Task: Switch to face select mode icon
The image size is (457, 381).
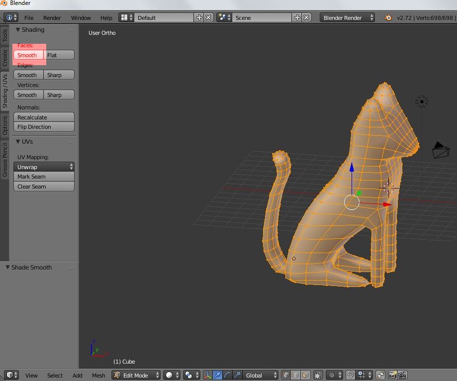Action: [305, 375]
